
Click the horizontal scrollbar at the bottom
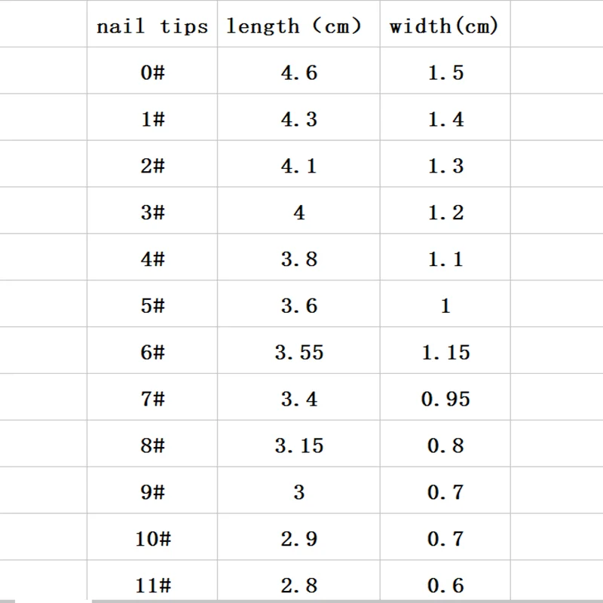[347, 601]
